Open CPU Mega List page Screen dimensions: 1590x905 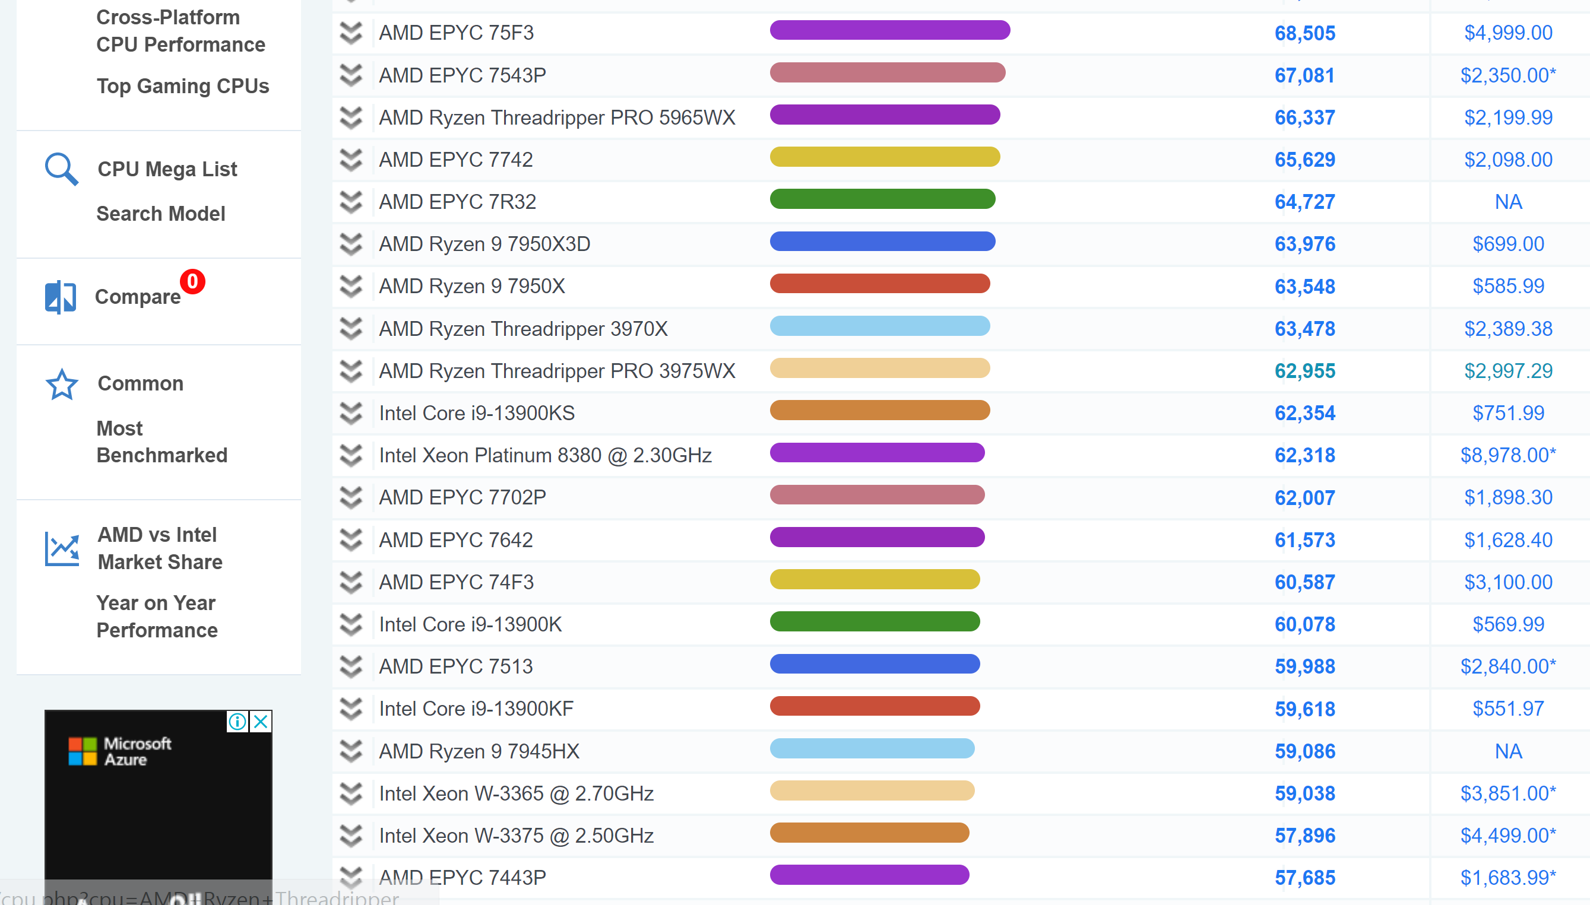coord(167,169)
